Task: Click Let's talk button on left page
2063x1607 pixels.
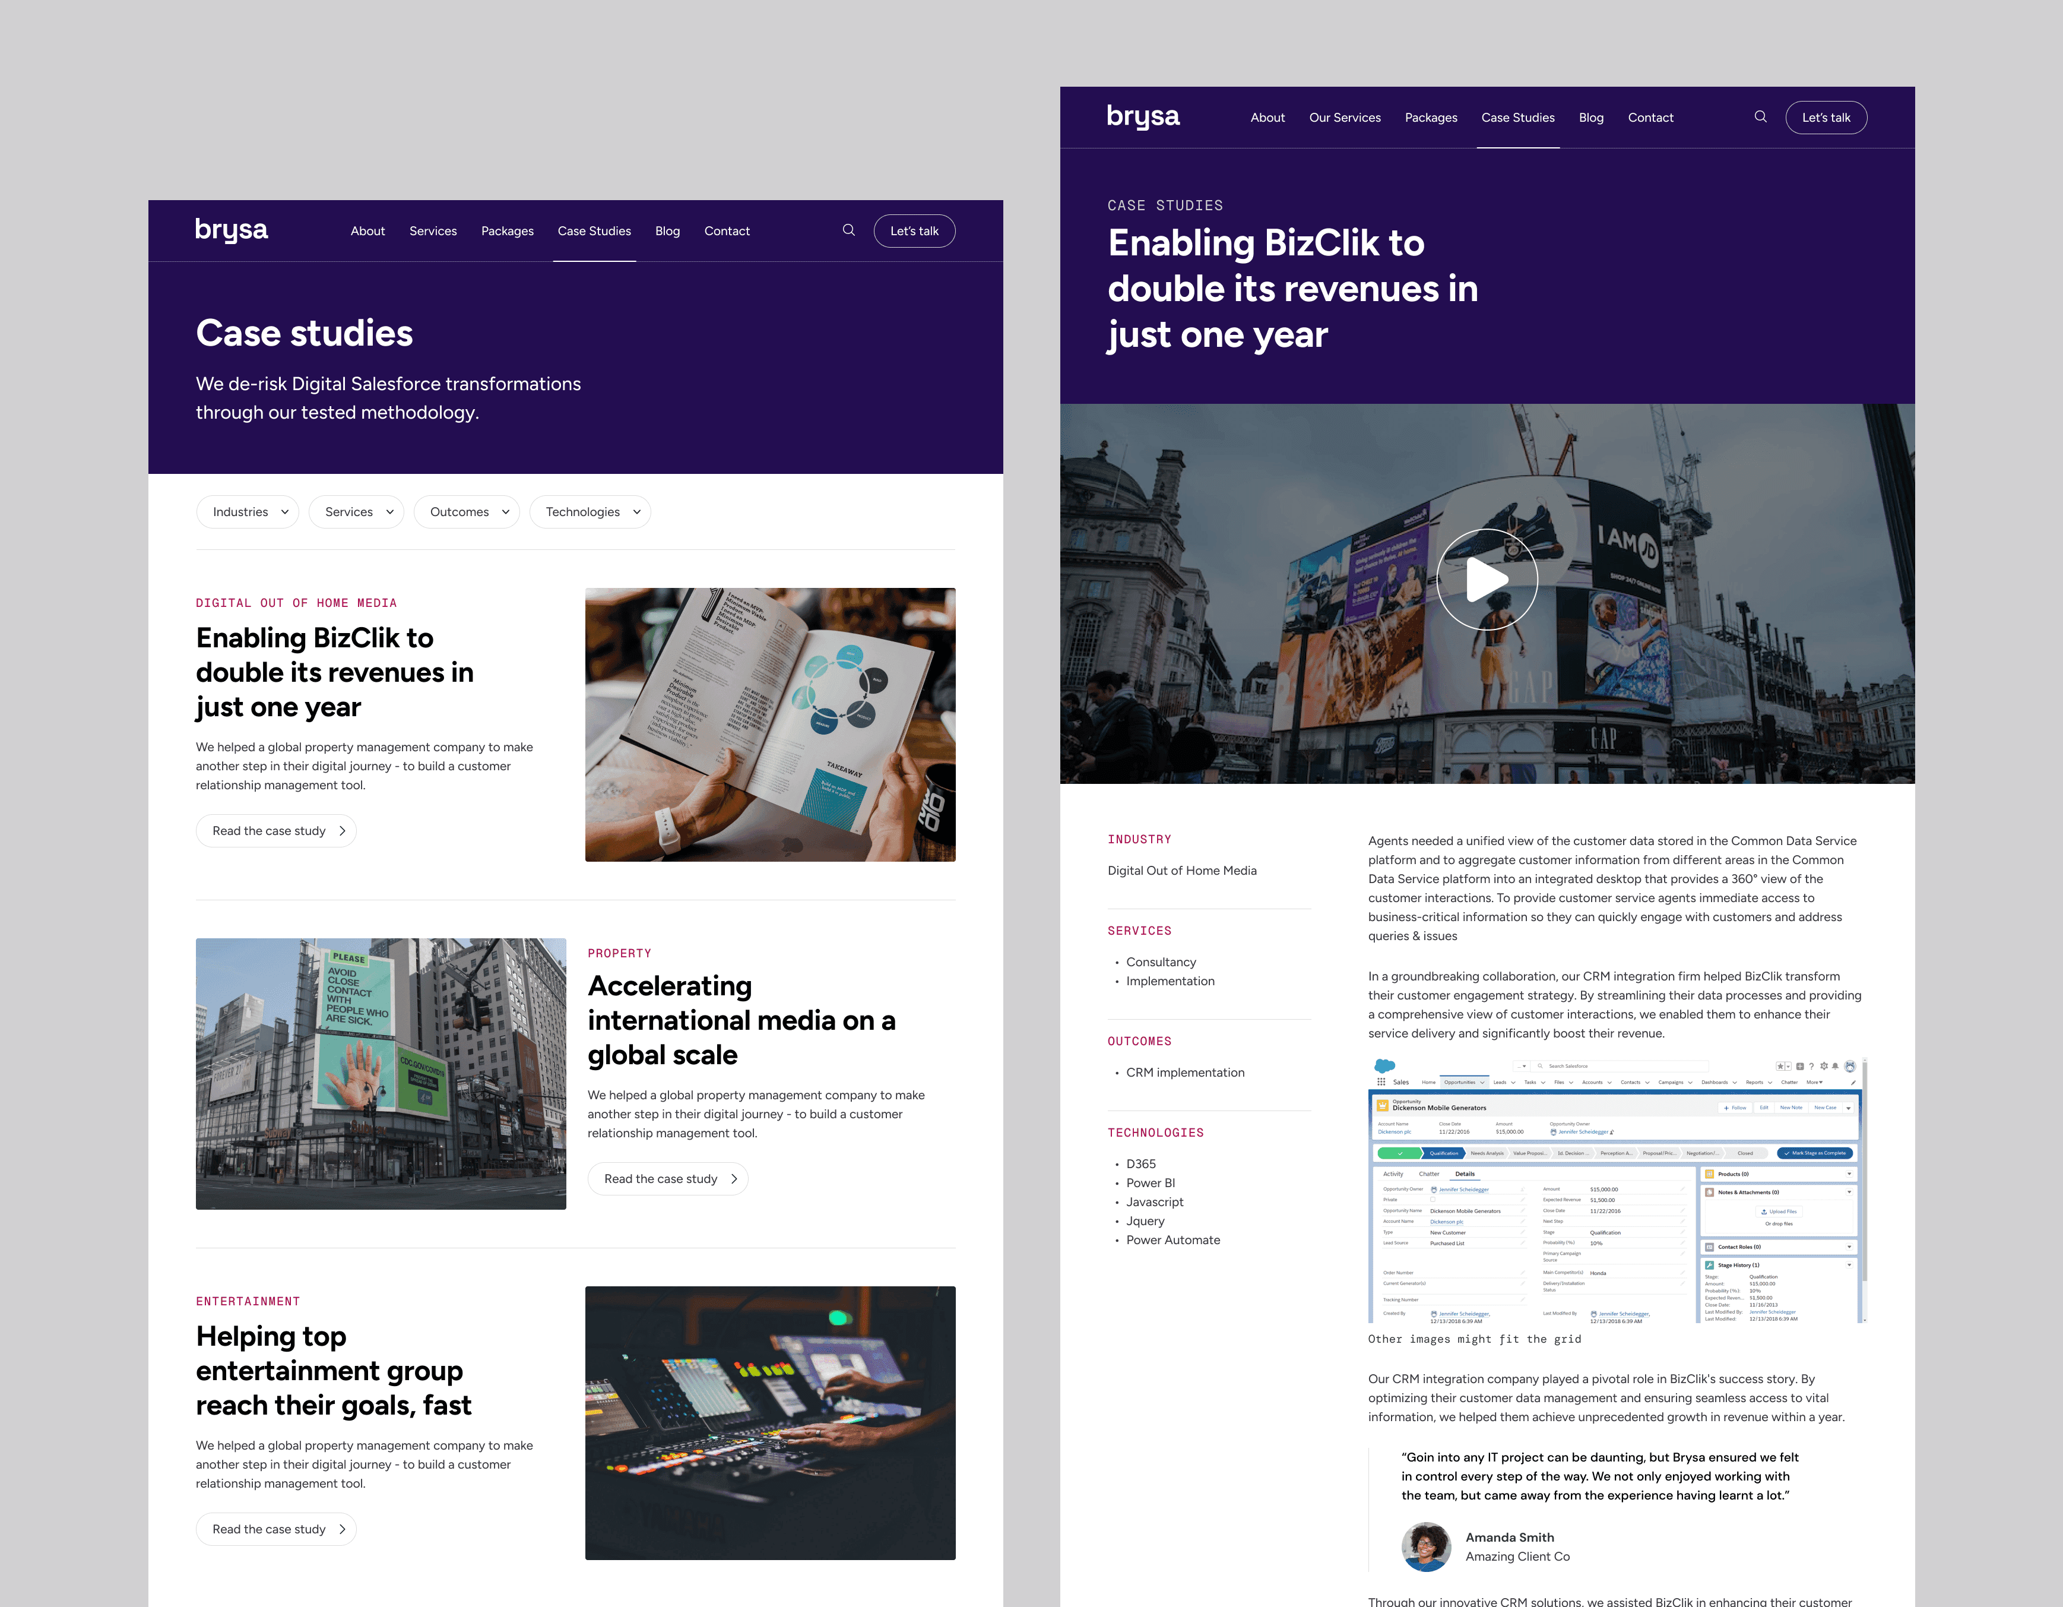Action: pyautogui.click(x=914, y=232)
